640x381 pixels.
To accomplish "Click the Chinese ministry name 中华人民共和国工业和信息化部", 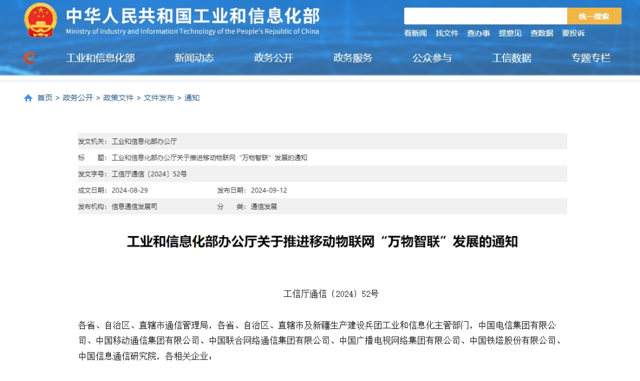I will (x=193, y=16).
